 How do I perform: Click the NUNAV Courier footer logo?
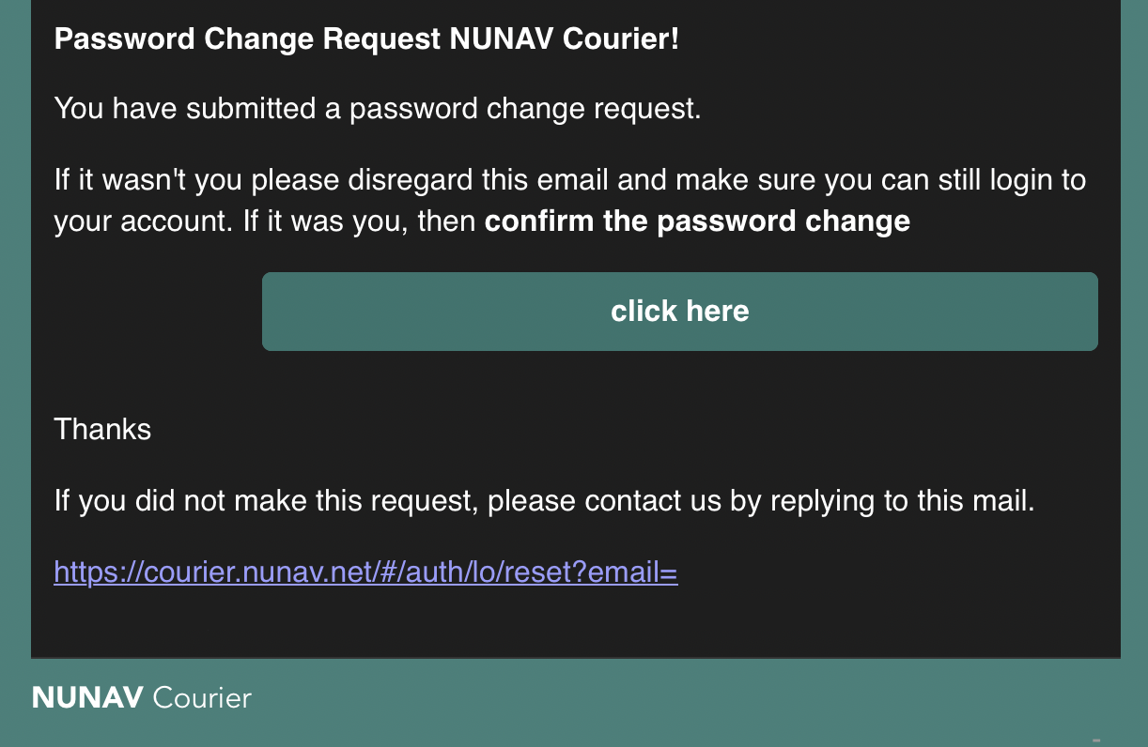click(142, 697)
